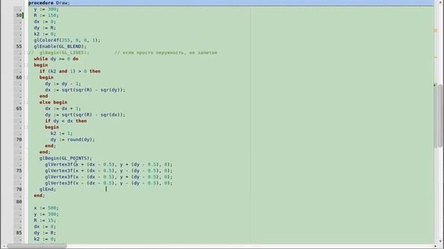The height and width of the screenshot is (249, 444).
Task: Place cursor on 'R := 150;' line
Action: tap(46, 15)
